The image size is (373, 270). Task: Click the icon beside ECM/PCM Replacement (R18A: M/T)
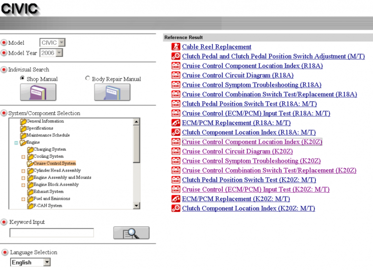(x=176, y=123)
